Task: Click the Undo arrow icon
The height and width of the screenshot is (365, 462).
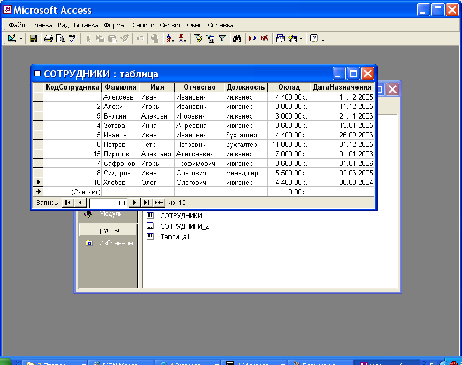Action: coord(140,38)
